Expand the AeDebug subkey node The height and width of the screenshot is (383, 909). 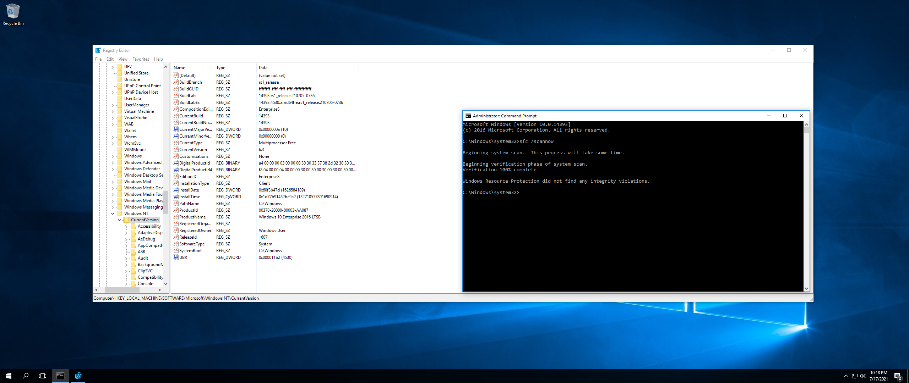click(x=126, y=239)
